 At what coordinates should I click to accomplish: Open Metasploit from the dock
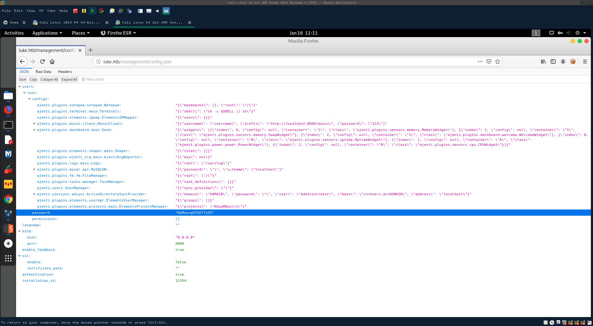point(8,154)
